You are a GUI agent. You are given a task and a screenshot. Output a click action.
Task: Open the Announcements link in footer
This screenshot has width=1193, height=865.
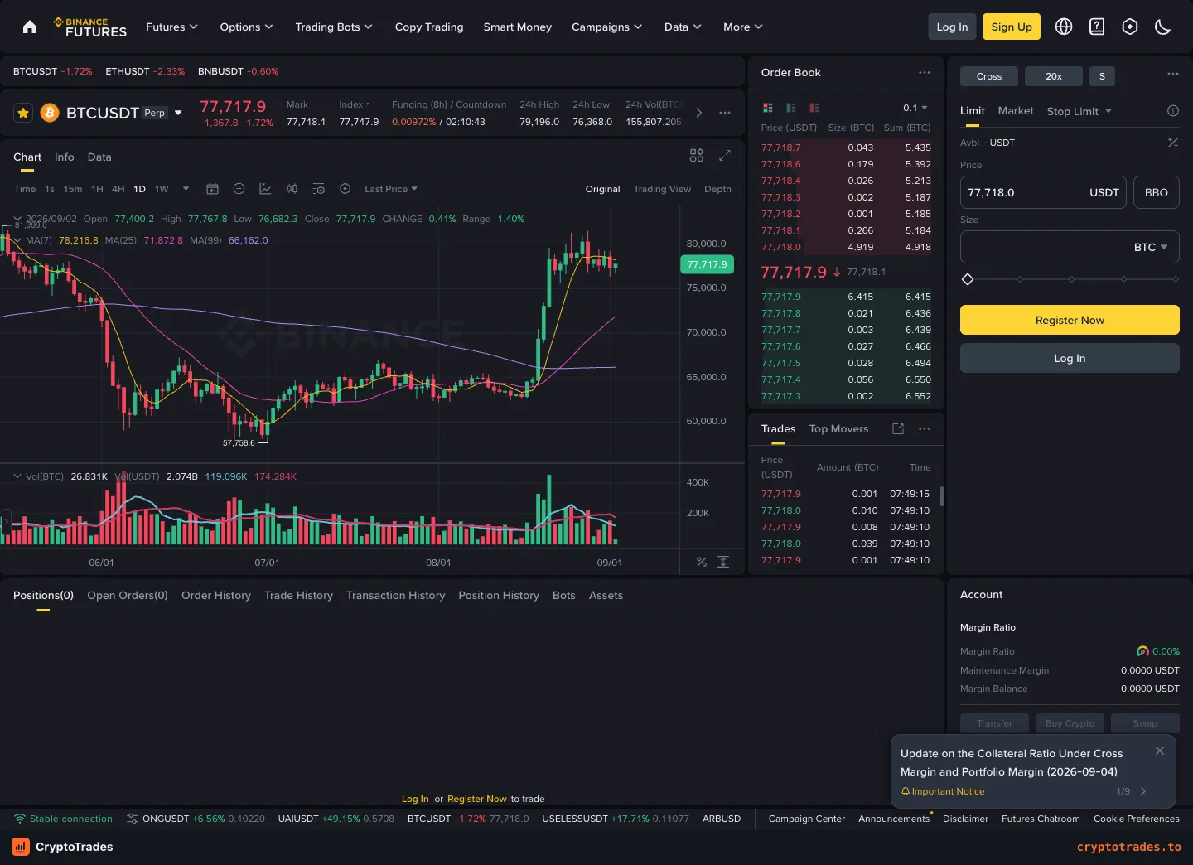(894, 819)
